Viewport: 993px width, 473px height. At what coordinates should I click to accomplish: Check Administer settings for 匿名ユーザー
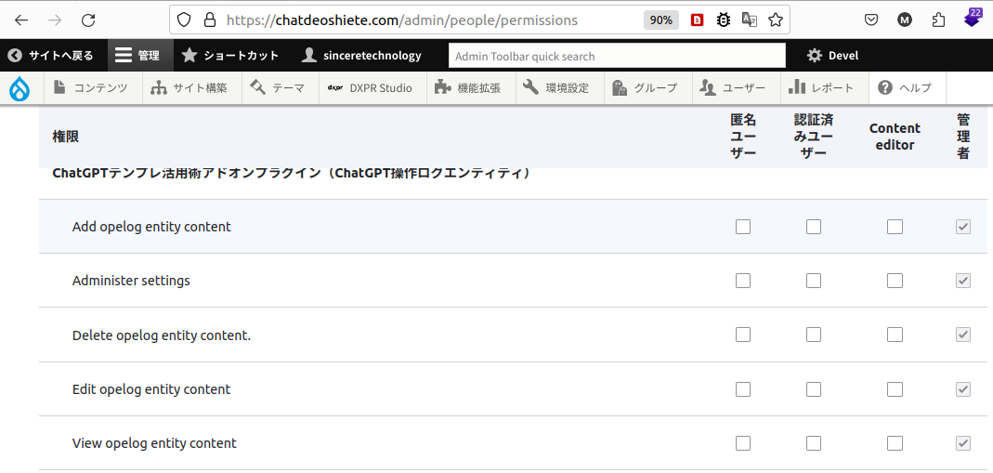coord(743,281)
